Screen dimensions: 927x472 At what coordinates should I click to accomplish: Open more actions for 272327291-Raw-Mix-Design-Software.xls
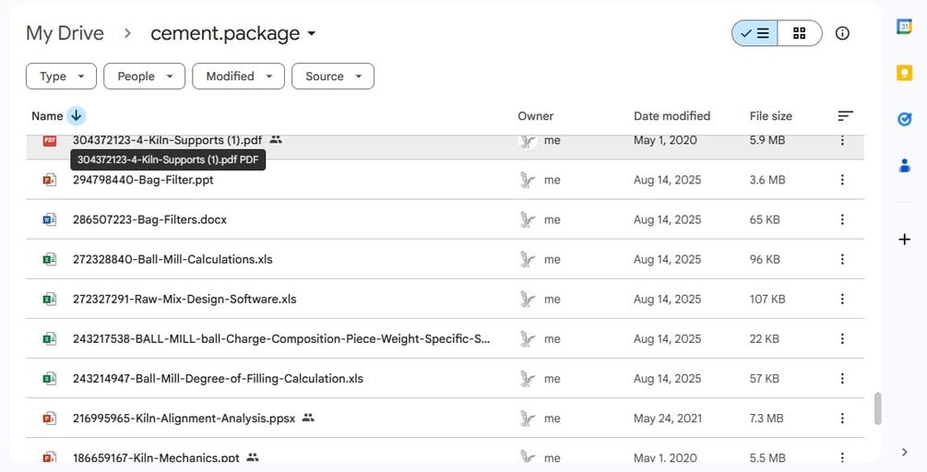point(842,300)
